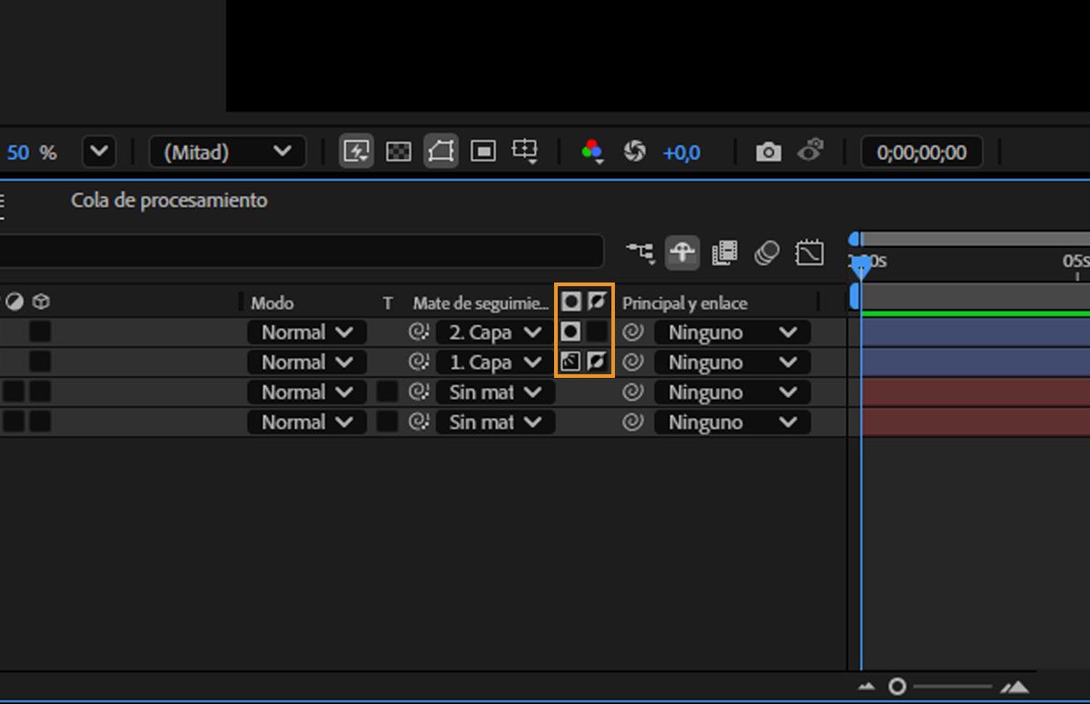Open the (Mitad) resolution dropdown

228,152
